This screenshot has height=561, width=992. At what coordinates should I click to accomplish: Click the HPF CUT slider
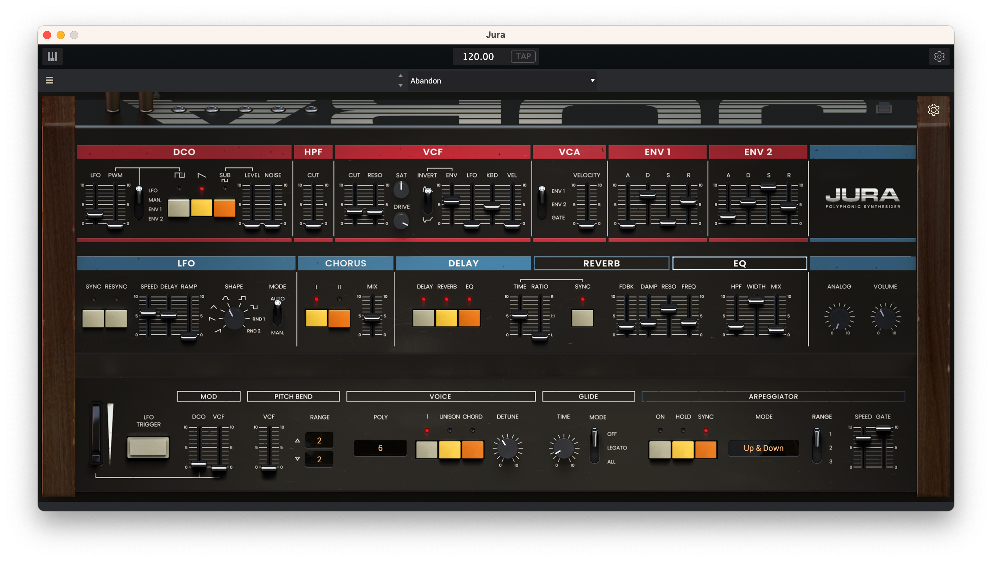click(x=313, y=225)
